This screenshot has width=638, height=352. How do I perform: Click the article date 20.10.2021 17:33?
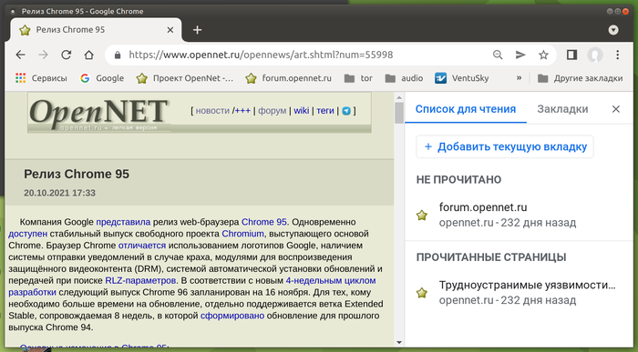click(59, 193)
